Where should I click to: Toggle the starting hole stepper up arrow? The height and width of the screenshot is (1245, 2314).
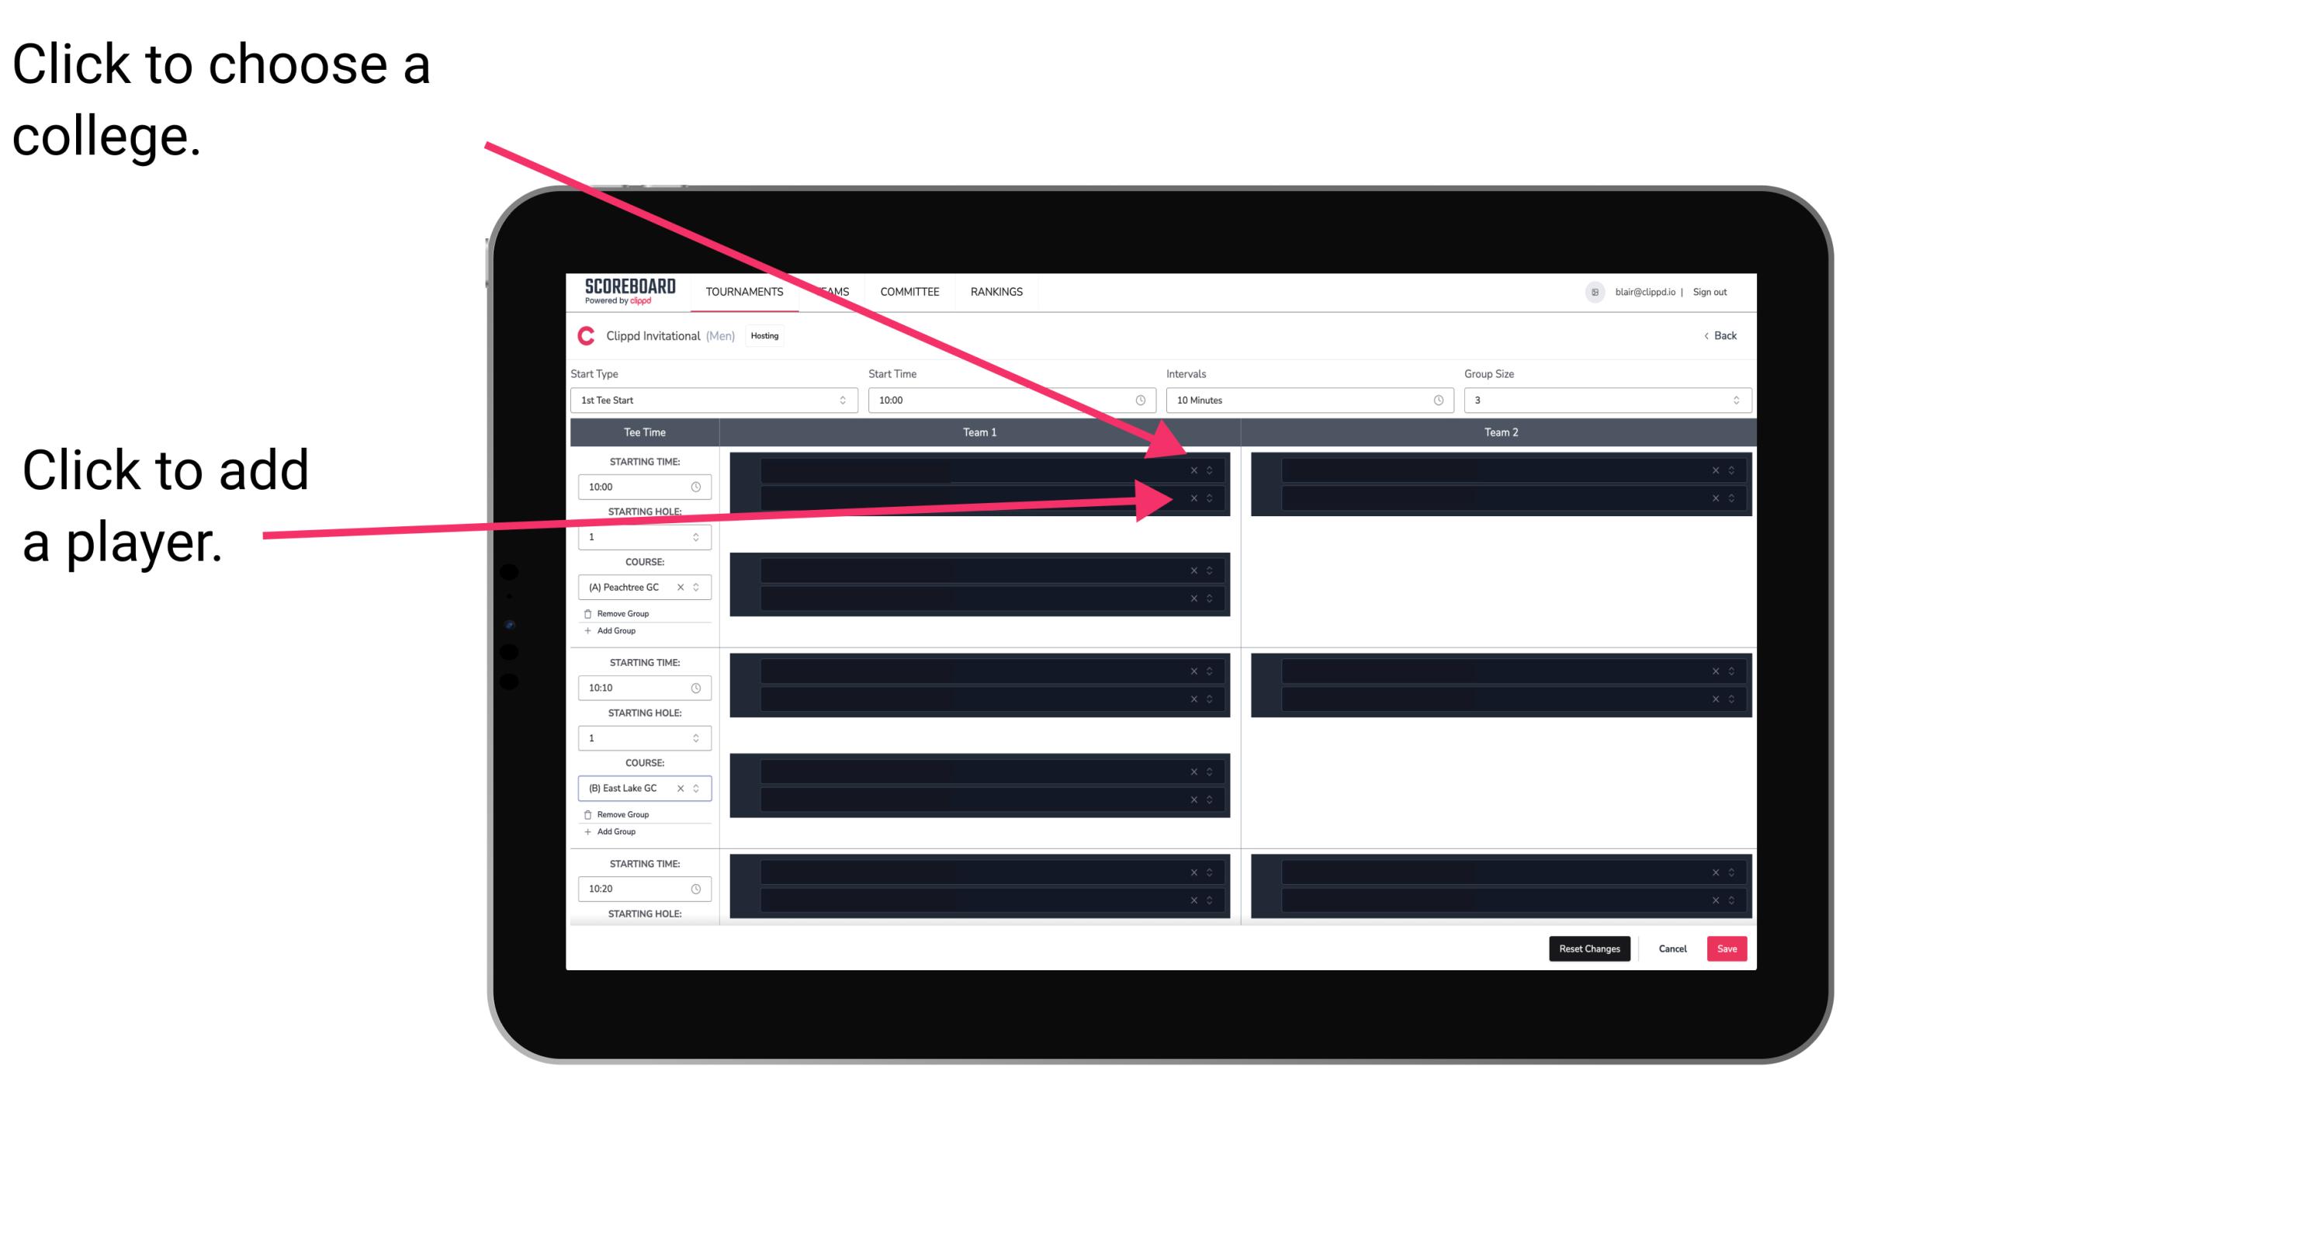tap(698, 533)
